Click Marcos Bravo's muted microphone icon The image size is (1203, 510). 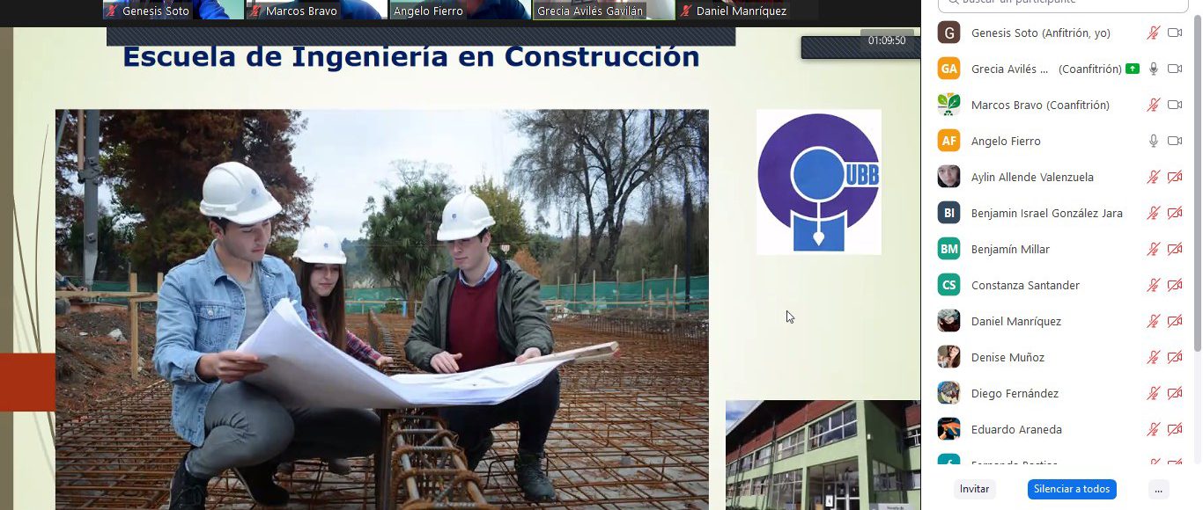coord(1153,105)
